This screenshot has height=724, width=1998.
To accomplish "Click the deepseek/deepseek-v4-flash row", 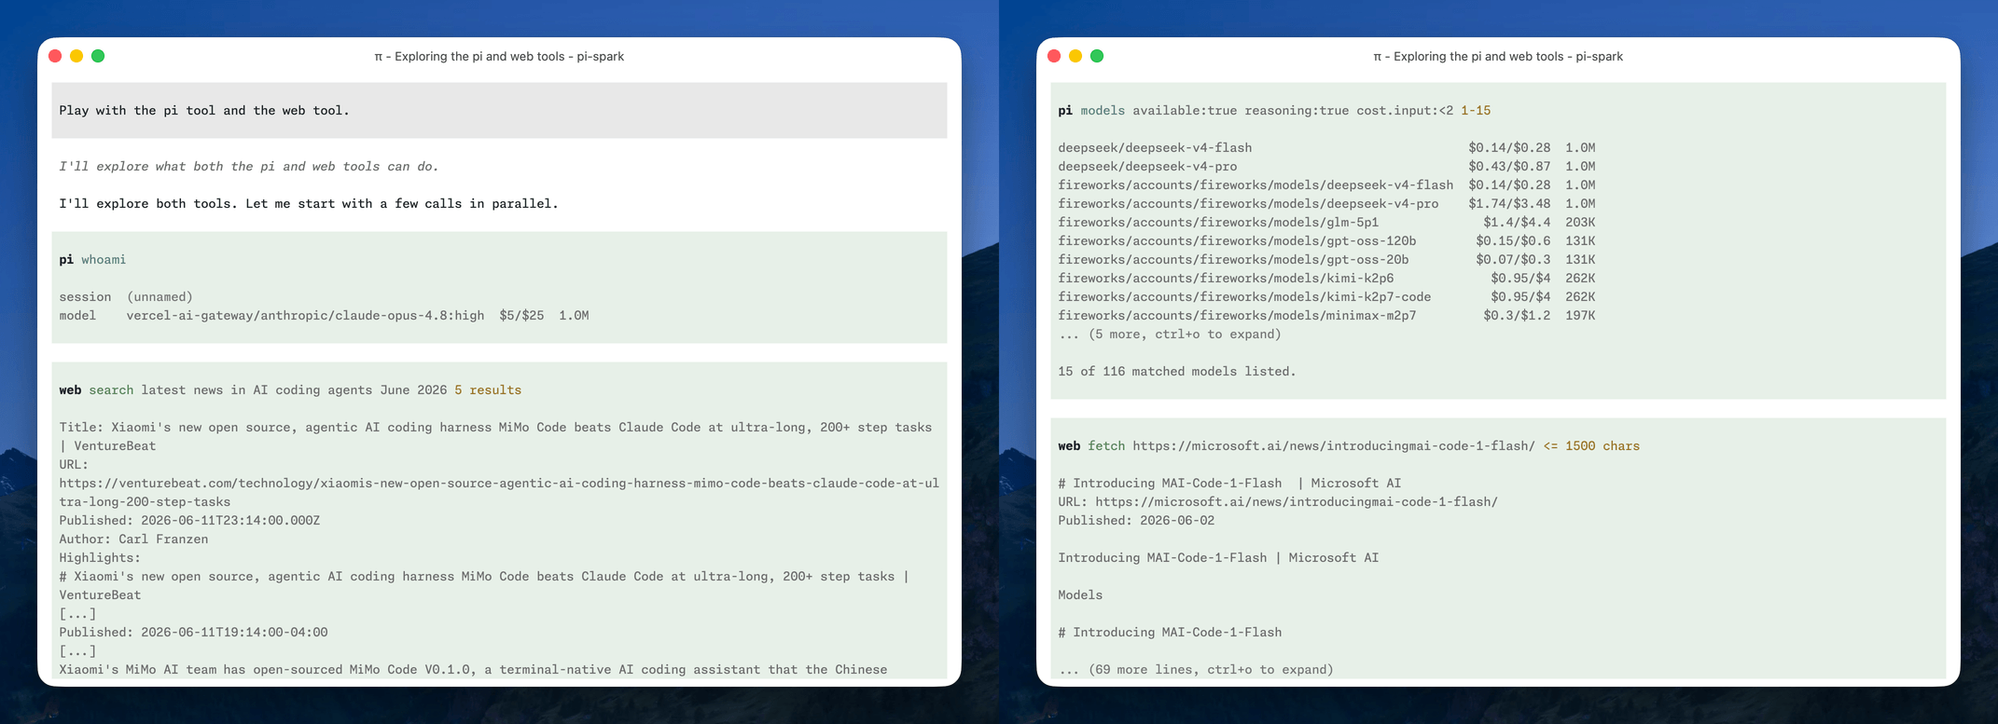I will 1326,147.
